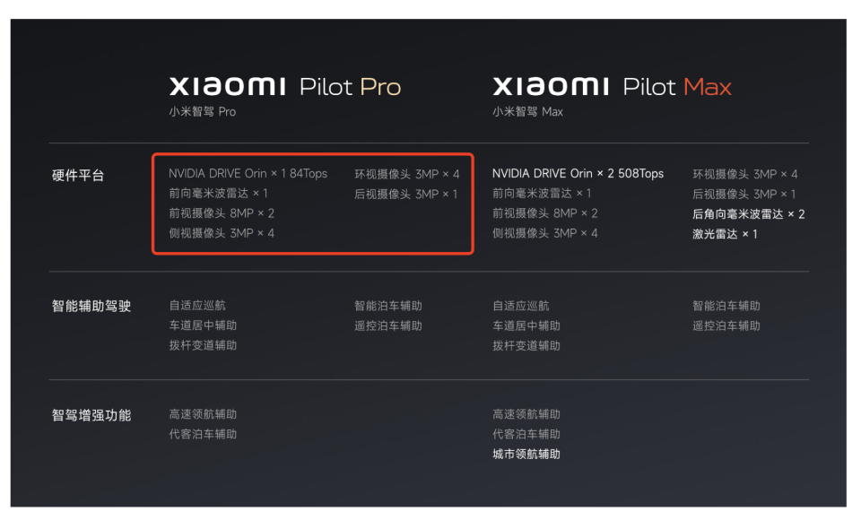Click the 智能辅助驾驶 row label

coord(91,306)
